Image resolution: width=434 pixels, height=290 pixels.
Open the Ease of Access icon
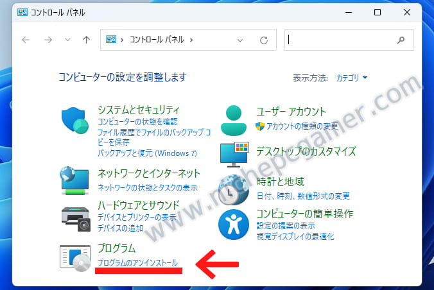(232, 224)
